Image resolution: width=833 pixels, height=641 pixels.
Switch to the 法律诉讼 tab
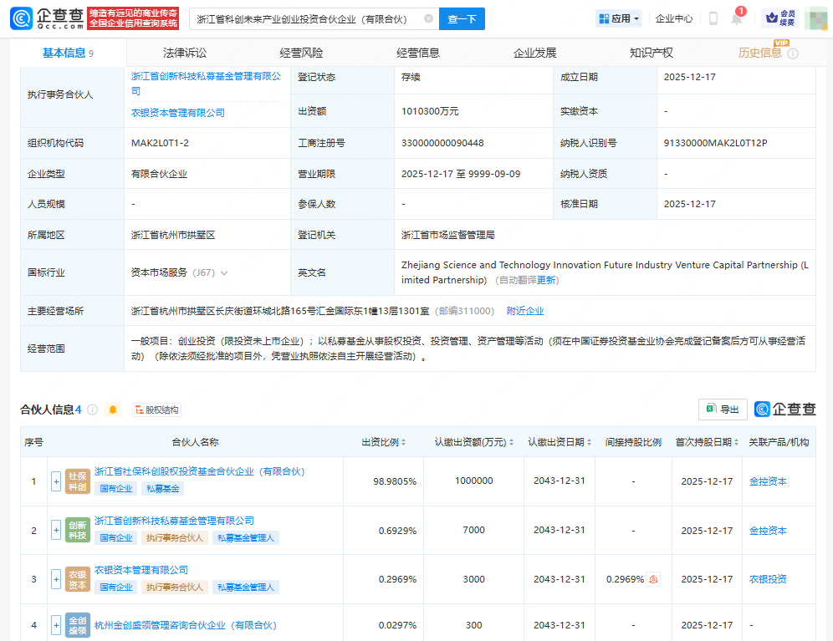184,53
